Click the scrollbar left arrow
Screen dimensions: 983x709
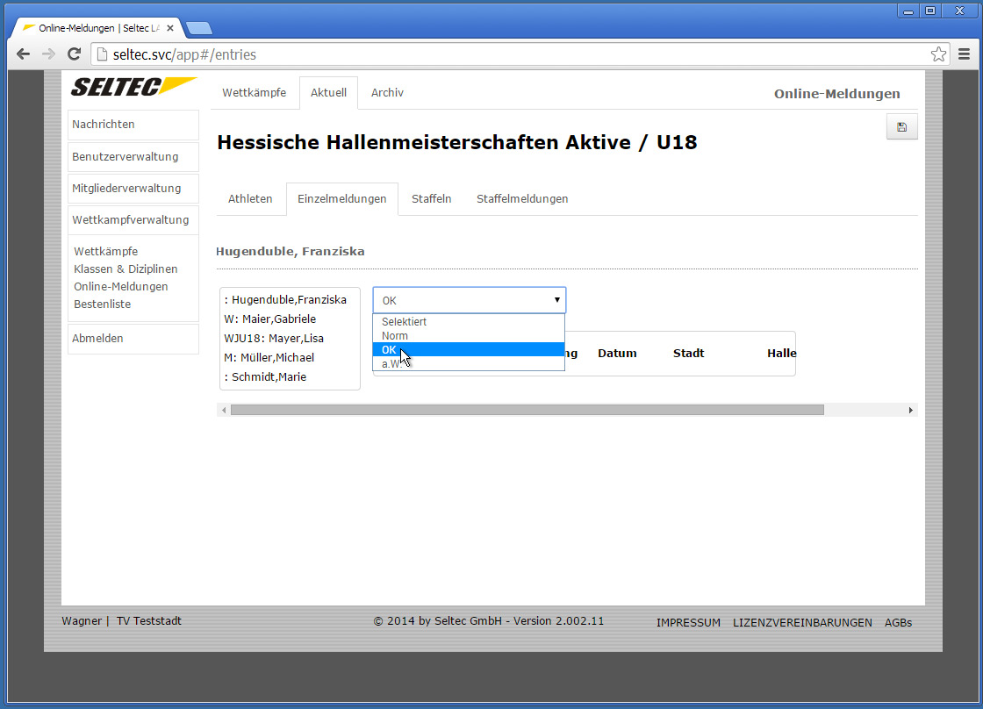click(224, 410)
